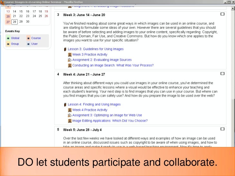Open Lesson 4: Finding and Using Images
Viewport: 235px width, 176px height.
(x=94, y=104)
